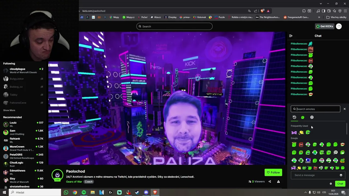
Task: Open Všechny záložky bookmarks folder
Action: click(x=336, y=17)
